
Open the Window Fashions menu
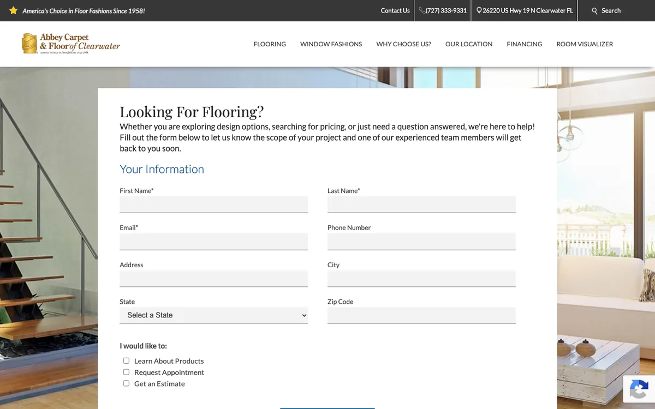331,44
